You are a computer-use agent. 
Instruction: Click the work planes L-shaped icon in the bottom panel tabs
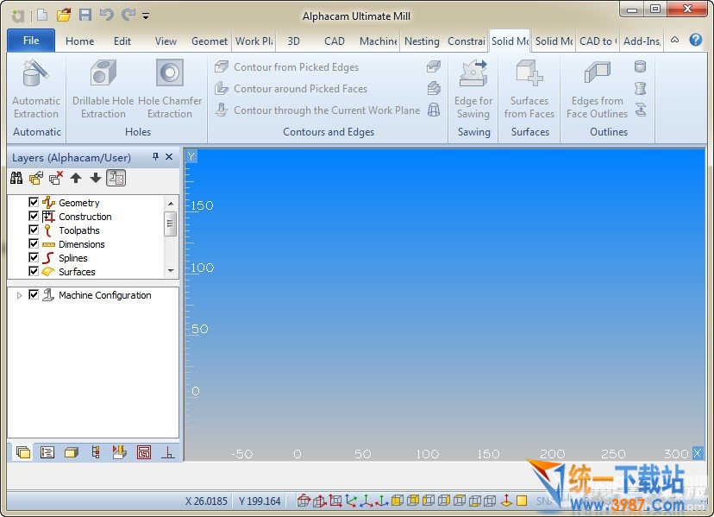point(167,452)
